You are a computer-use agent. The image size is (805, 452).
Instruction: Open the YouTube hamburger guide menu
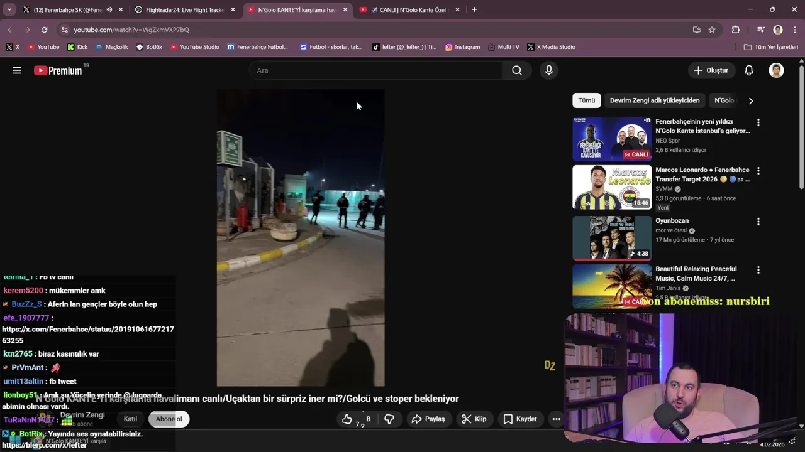pos(17,70)
